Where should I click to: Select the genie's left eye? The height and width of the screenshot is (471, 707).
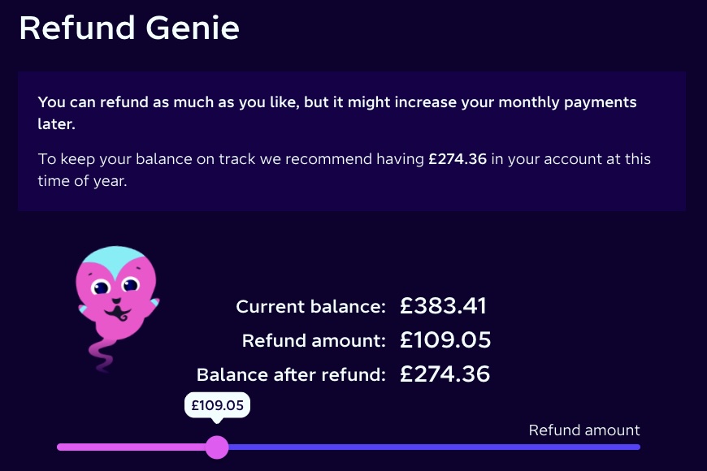102,286
